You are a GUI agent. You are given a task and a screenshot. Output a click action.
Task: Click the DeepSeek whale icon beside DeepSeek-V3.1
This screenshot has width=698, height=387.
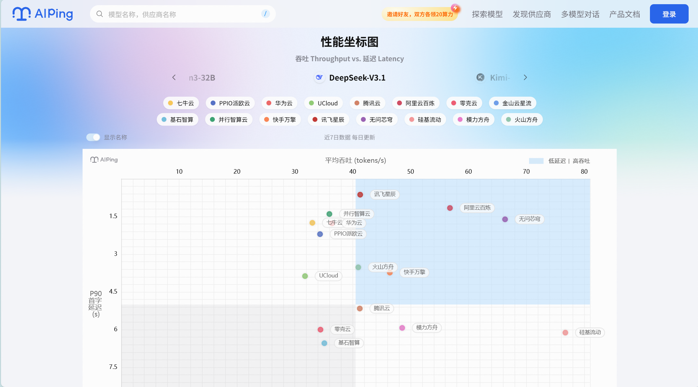(319, 78)
